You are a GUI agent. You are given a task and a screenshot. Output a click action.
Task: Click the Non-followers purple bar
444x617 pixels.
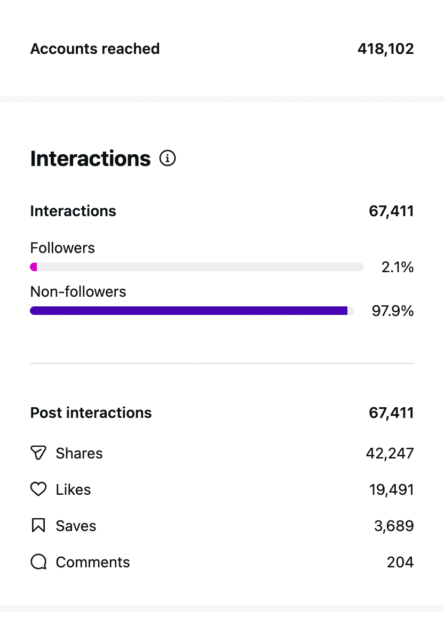pos(189,311)
